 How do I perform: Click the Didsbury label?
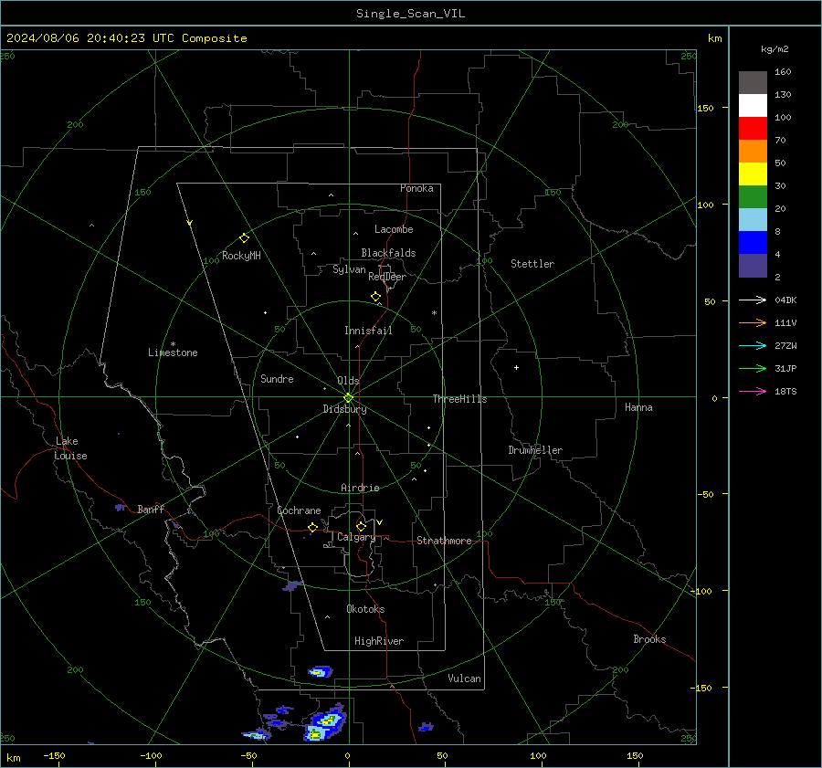pos(344,409)
